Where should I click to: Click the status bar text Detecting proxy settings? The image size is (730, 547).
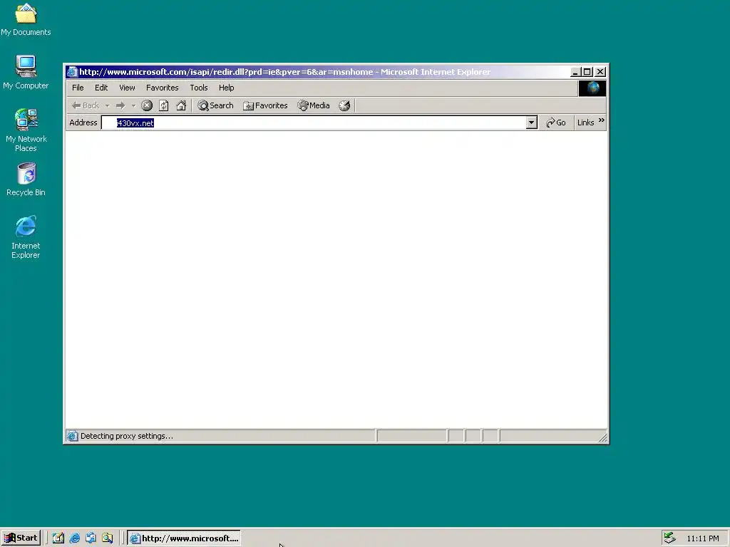[x=127, y=436]
